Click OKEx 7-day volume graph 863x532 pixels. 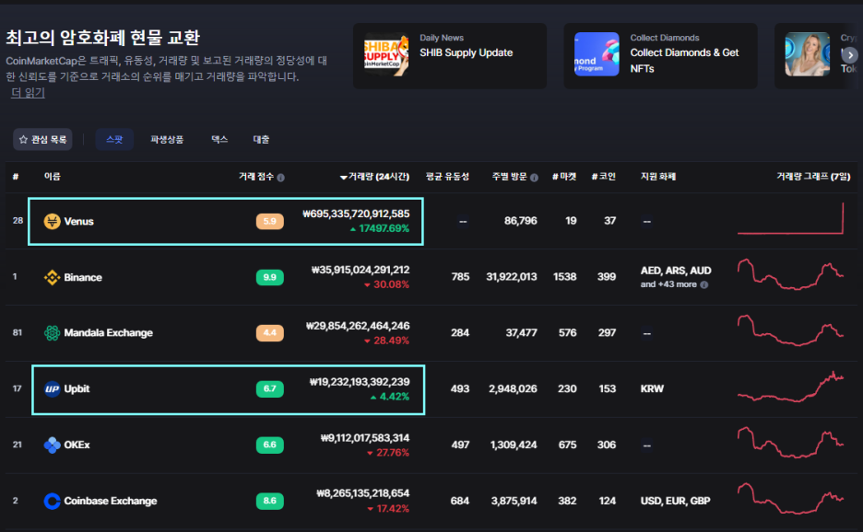pyautogui.click(x=790, y=443)
